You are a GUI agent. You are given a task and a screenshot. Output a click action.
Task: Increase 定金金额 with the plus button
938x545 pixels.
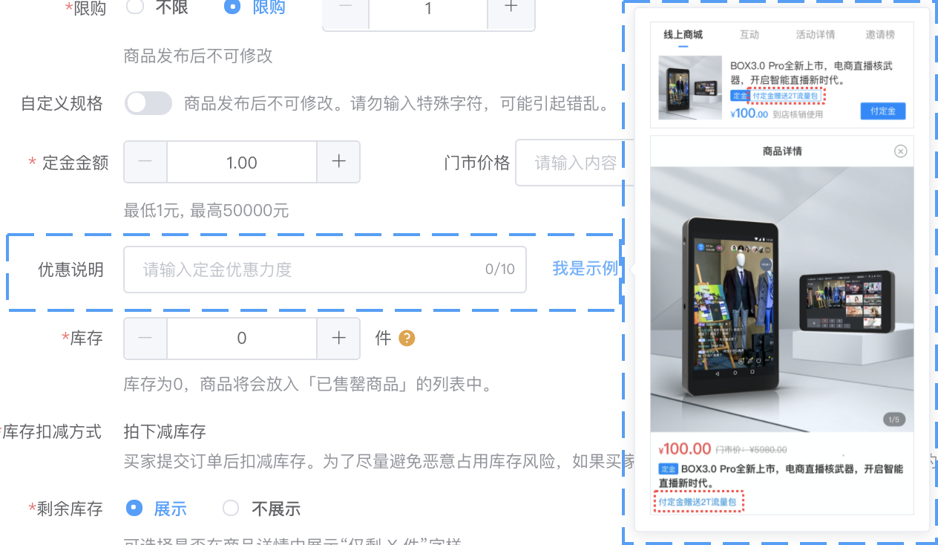[x=338, y=162]
